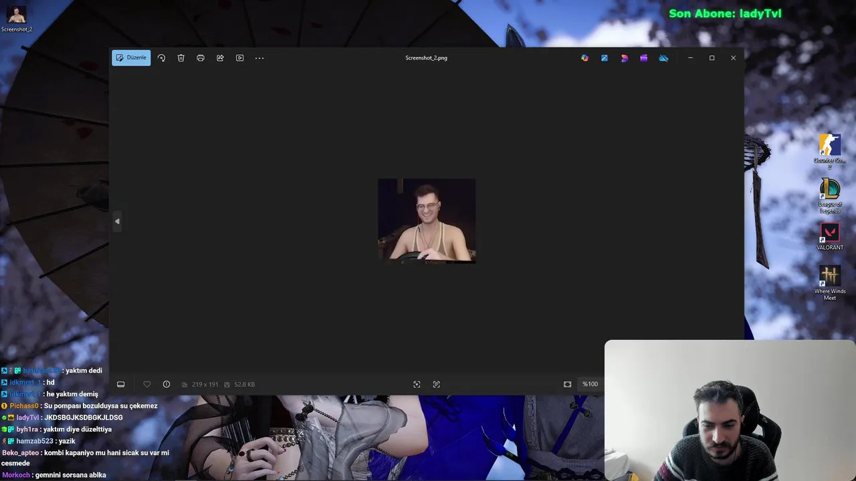This screenshot has width=856, height=481.
Task: Start slideshow with the play icon
Action: 239,58
